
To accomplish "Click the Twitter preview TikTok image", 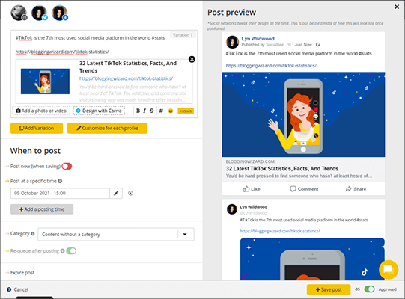I will click(x=312, y=259).
